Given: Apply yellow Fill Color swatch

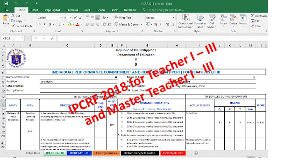Looking at the screenshot, I should pos(70,24).
